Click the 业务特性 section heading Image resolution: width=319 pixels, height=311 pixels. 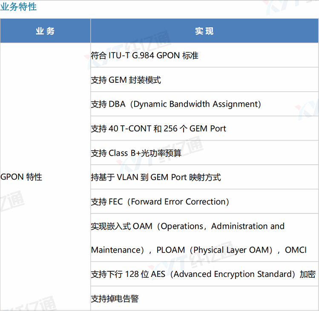pos(18,7)
